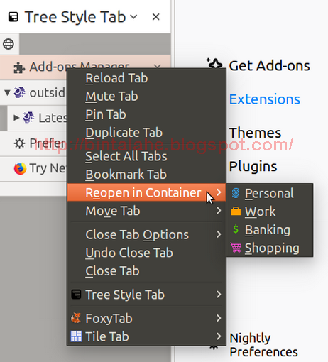Image resolution: width=328 pixels, height=362 pixels.
Task: Open the Extensions category link
Action: (265, 99)
